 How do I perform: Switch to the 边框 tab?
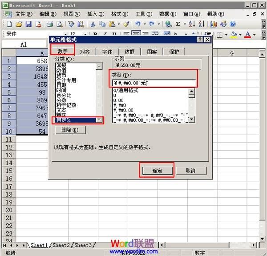pyautogui.click(x=129, y=52)
